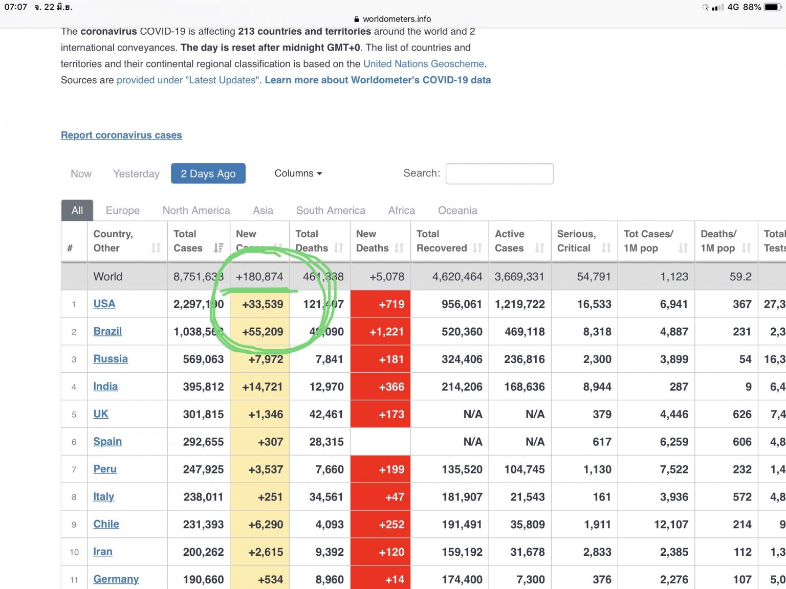786x589 pixels.
Task: Filter table by Europe tab
Action: [x=123, y=210]
